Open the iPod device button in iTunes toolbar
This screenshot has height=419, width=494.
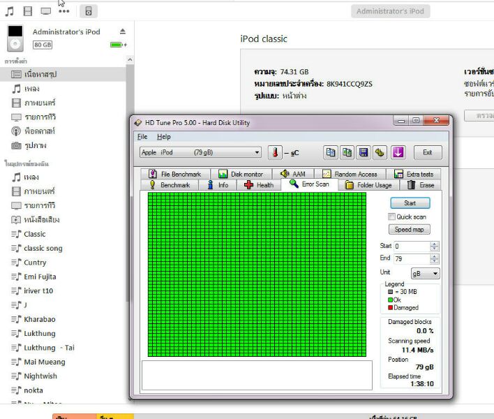(x=89, y=11)
